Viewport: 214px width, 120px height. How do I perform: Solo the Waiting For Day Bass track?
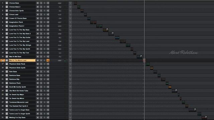(41, 117)
